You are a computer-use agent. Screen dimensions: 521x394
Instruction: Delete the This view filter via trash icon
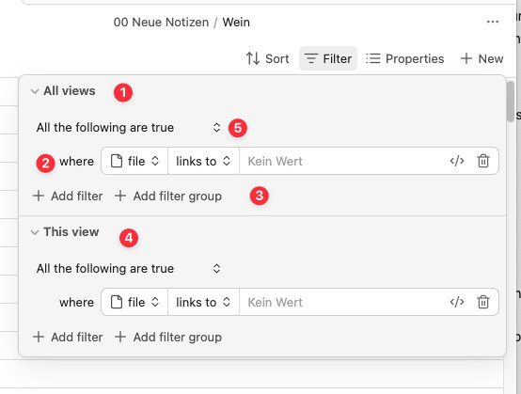(x=483, y=302)
